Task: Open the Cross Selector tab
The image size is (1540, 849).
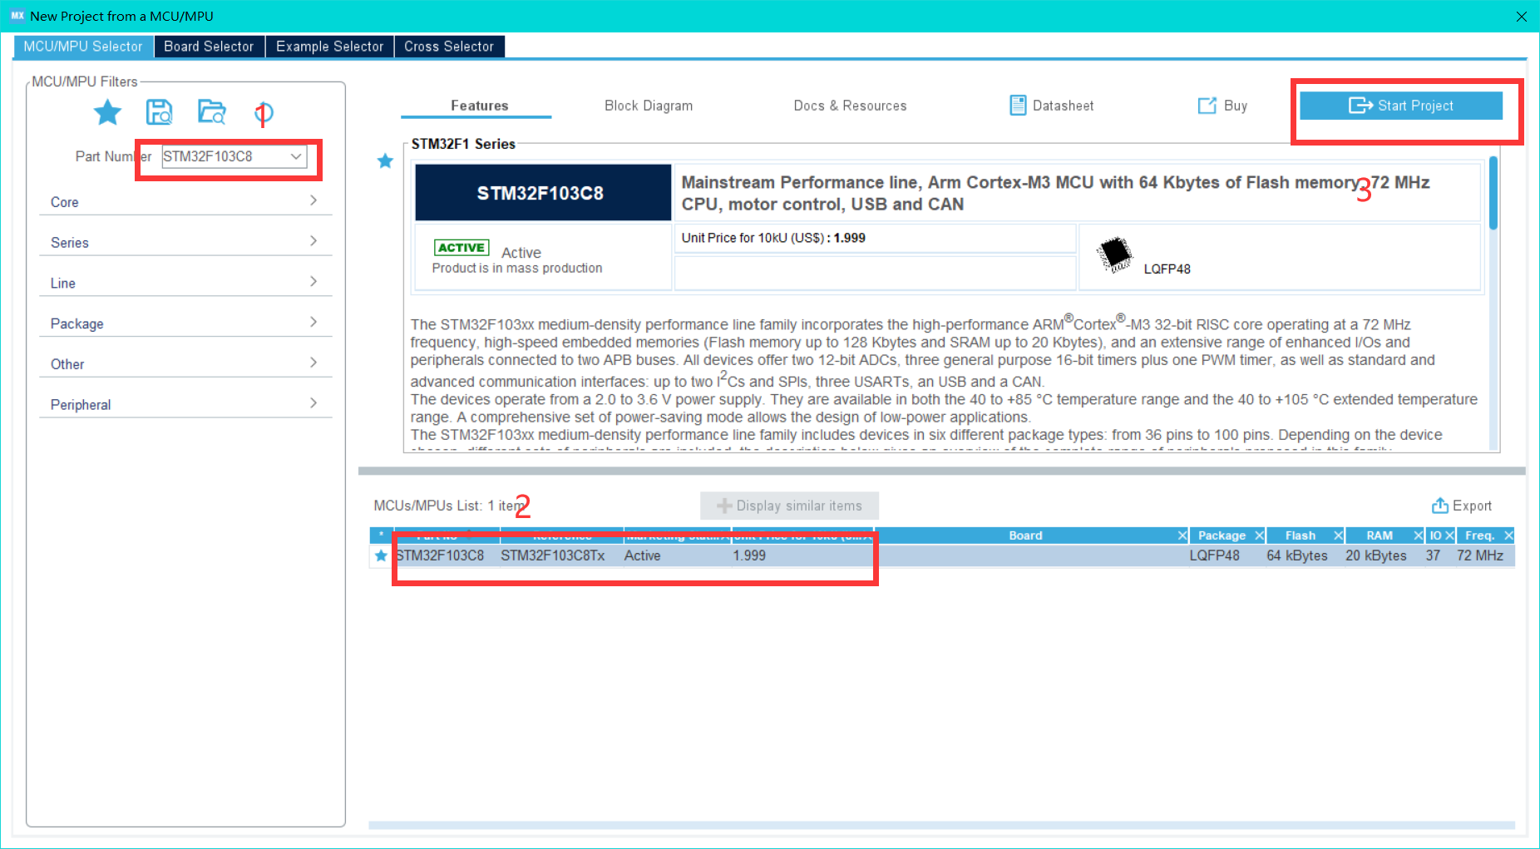Action: (x=449, y=47)
